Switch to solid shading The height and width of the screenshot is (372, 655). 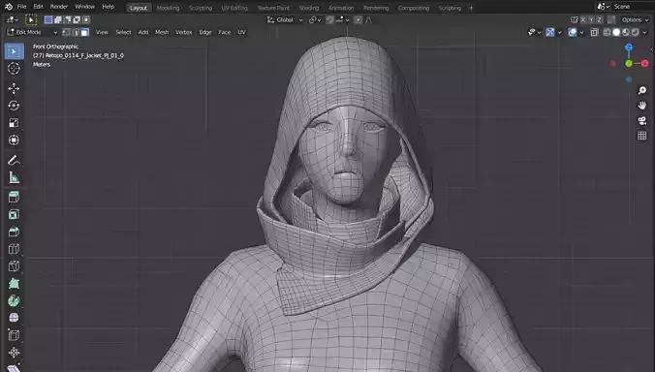[x=616, y=32]
